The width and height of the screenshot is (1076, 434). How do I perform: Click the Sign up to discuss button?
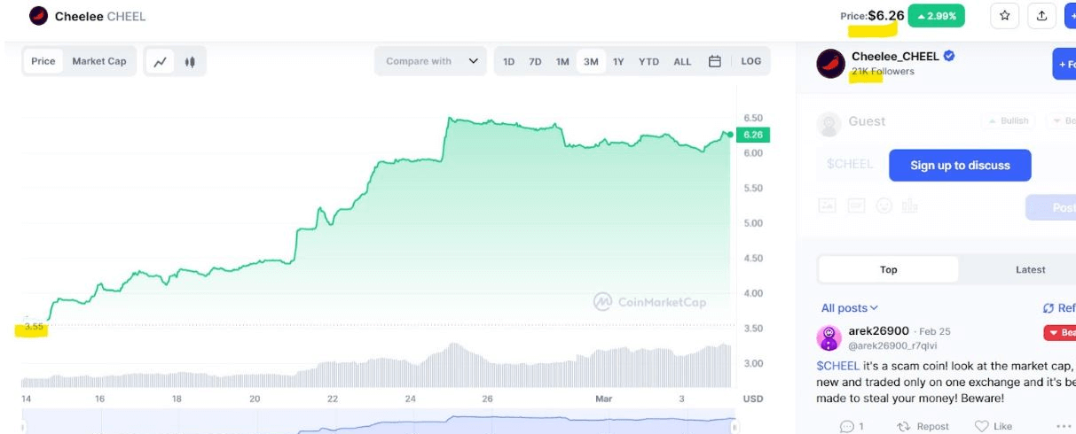(960, 166)
